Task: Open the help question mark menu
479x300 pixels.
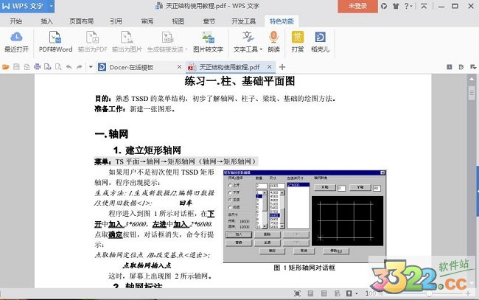Action: [x=408, y=6]
